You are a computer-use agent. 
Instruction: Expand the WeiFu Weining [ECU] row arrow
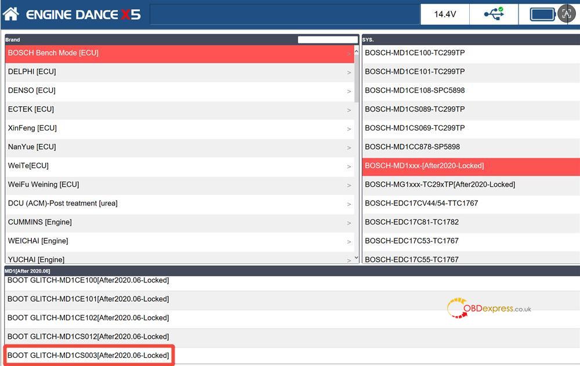[349, 186]
